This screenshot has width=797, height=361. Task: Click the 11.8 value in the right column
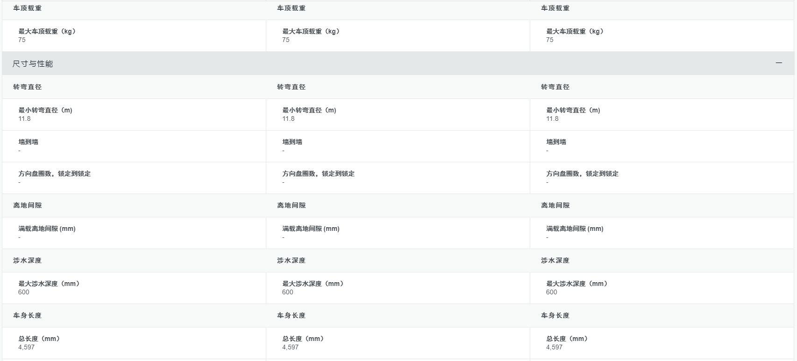click(552, 119)
